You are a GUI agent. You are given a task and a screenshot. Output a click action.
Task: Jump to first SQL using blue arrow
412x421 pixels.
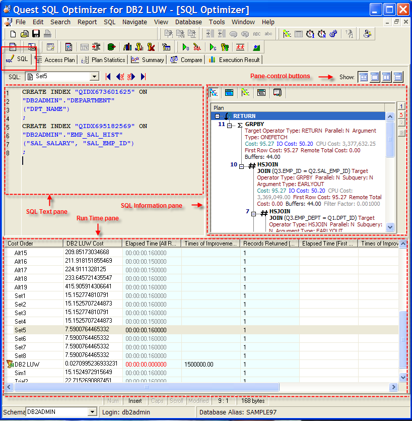tap(108, 77)
